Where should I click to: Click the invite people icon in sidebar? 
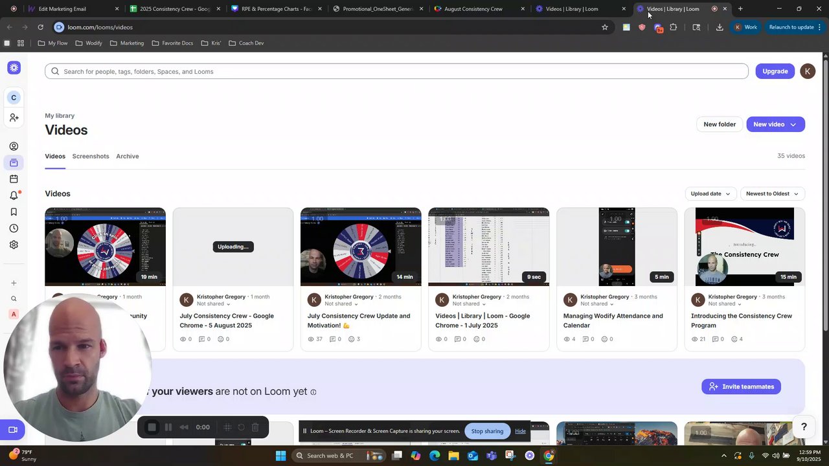pos(14,118)
